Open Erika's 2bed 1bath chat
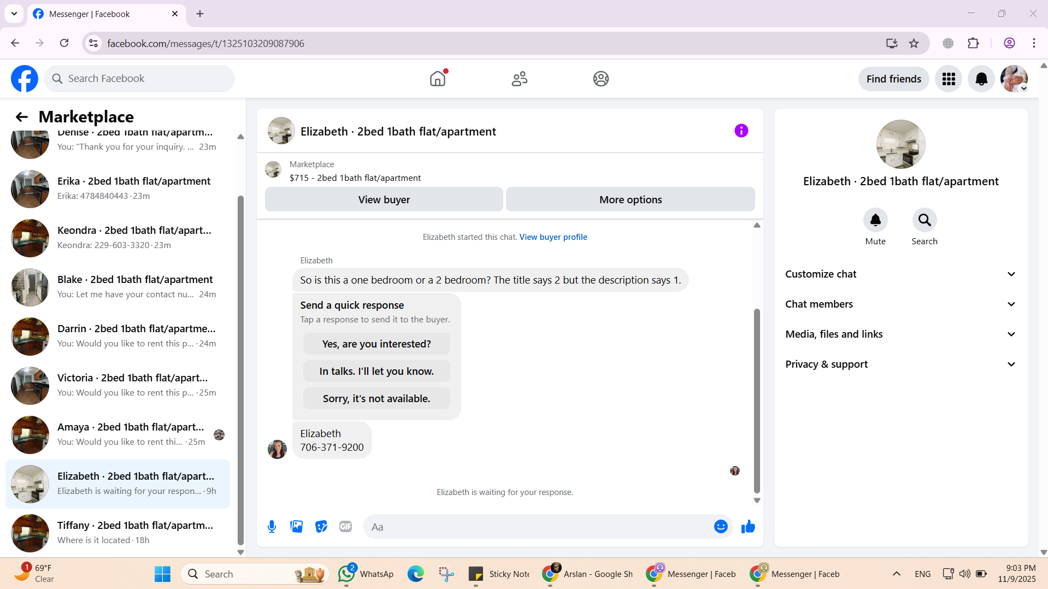Viewport: 1048px width, 589px height. click(117, 189)
